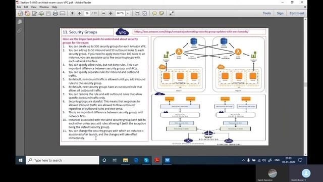Open the Sign pane
The width and height of the screenshot is (323, 182).
280,13
